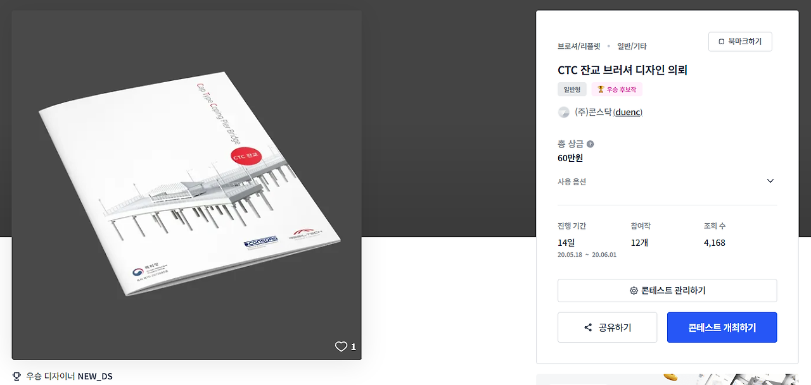Open the 사용 옵션 section label
The image size is (811, 385).
click(x=572, y=181)
